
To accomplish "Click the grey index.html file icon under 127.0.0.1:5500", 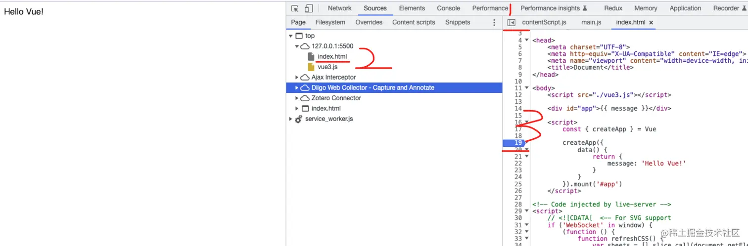I will pyautogui.click(x=311, y=56).
